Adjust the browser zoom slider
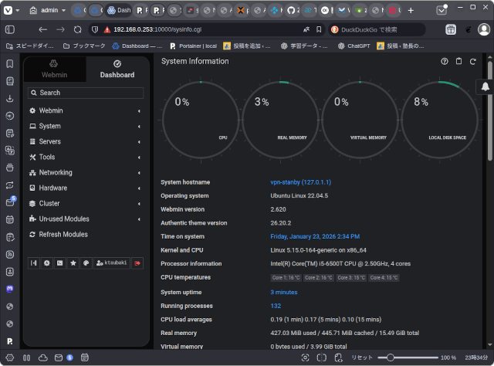 click(x=392, y=358)
